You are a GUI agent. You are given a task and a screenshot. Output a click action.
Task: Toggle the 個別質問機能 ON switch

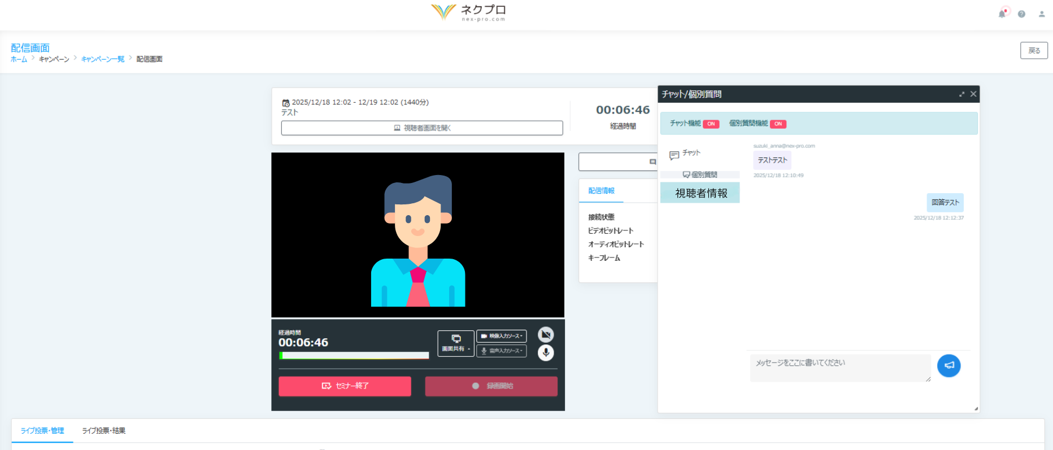click(x=778, y=124)
